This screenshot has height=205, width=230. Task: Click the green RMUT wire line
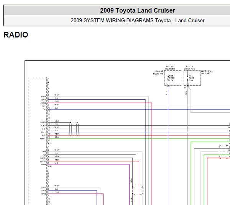139,139
